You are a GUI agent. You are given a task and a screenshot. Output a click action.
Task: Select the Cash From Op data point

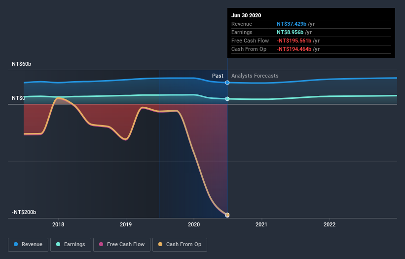(x=227, y=215)
